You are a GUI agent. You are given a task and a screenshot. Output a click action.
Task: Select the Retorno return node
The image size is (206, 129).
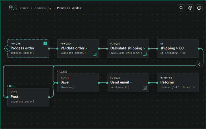click(x=178, y=83)
